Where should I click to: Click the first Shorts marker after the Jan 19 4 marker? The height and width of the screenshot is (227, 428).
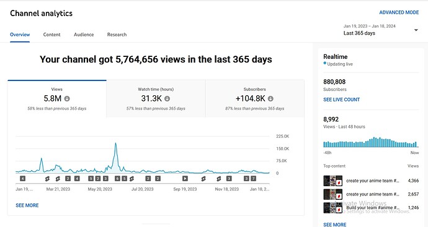[48, 179]
